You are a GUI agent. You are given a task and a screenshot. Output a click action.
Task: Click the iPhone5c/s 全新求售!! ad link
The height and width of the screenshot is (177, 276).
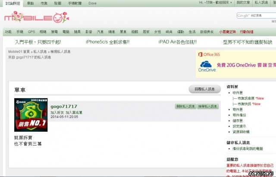[107, 42]
